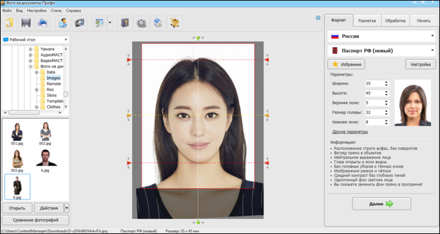
Task: Expand the Рабочий стол location dropdown
Action: click(35, 40)
